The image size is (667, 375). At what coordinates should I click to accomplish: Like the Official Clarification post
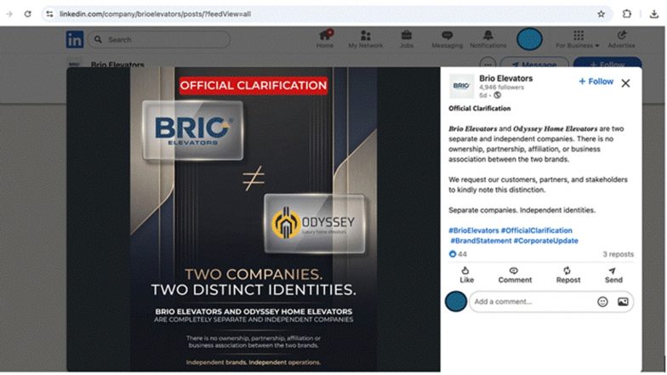coord(466,276)
